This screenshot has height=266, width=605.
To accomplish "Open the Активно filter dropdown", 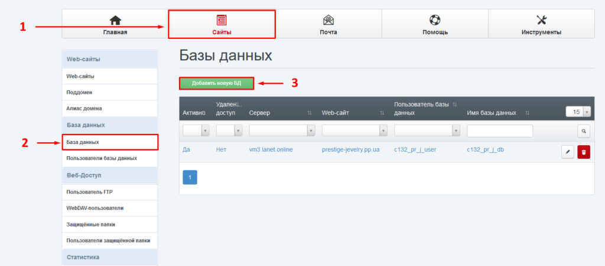I will (x=196, y=131).
